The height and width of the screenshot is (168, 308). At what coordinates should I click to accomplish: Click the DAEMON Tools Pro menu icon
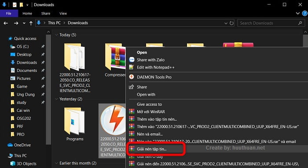[132, 77]
